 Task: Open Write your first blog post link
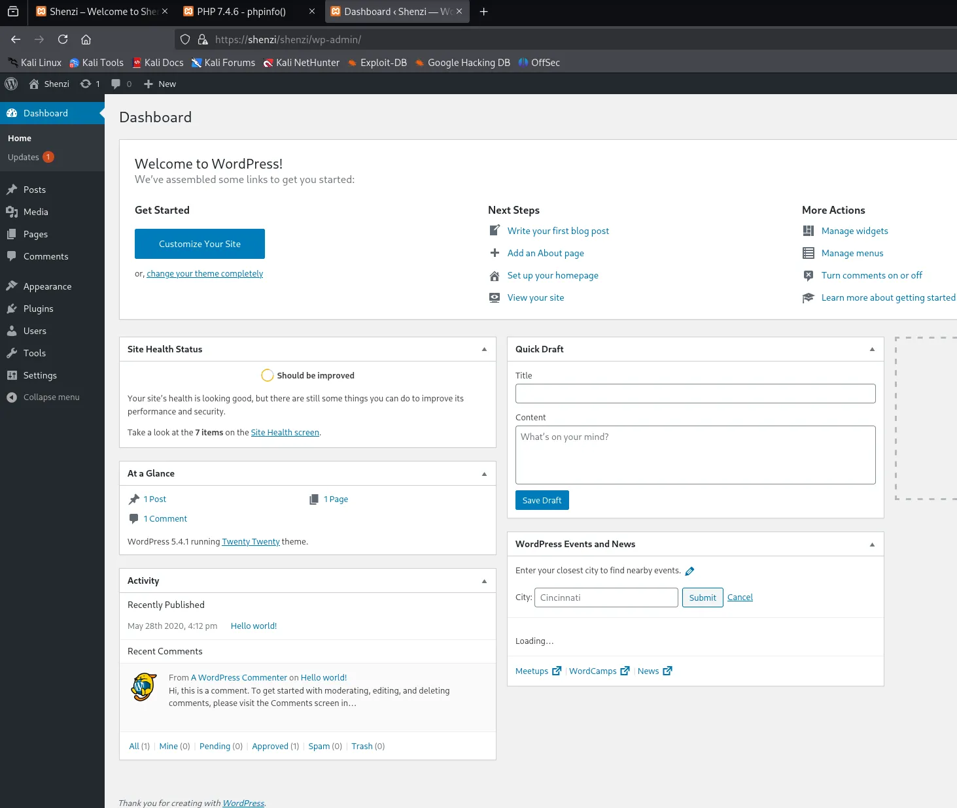tap(558, 231)
